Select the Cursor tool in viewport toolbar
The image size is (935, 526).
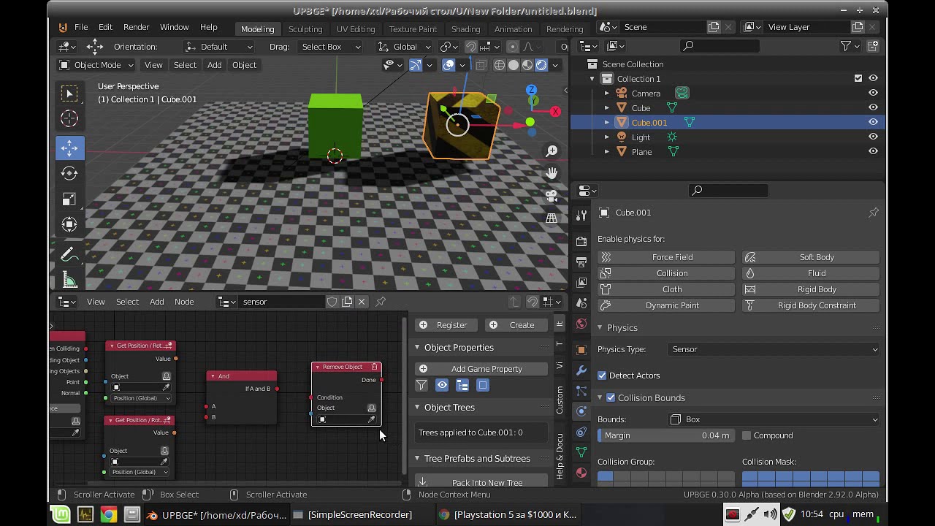69,118
